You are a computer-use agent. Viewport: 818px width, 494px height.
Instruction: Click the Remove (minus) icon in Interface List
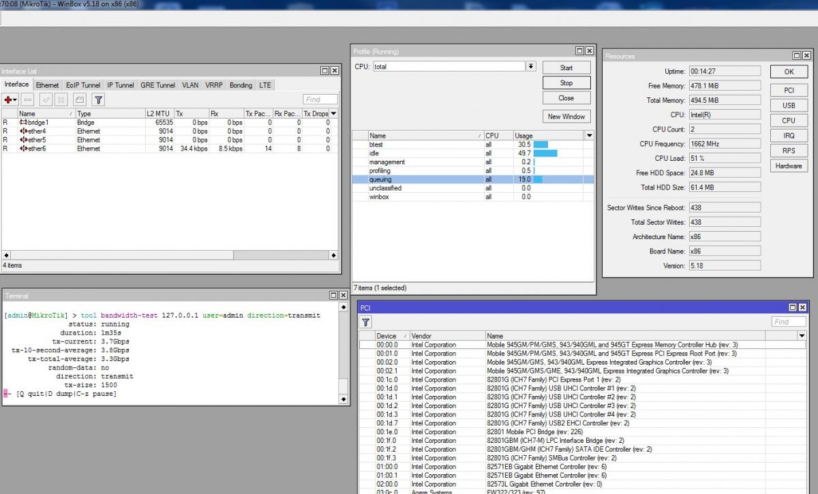29,99
